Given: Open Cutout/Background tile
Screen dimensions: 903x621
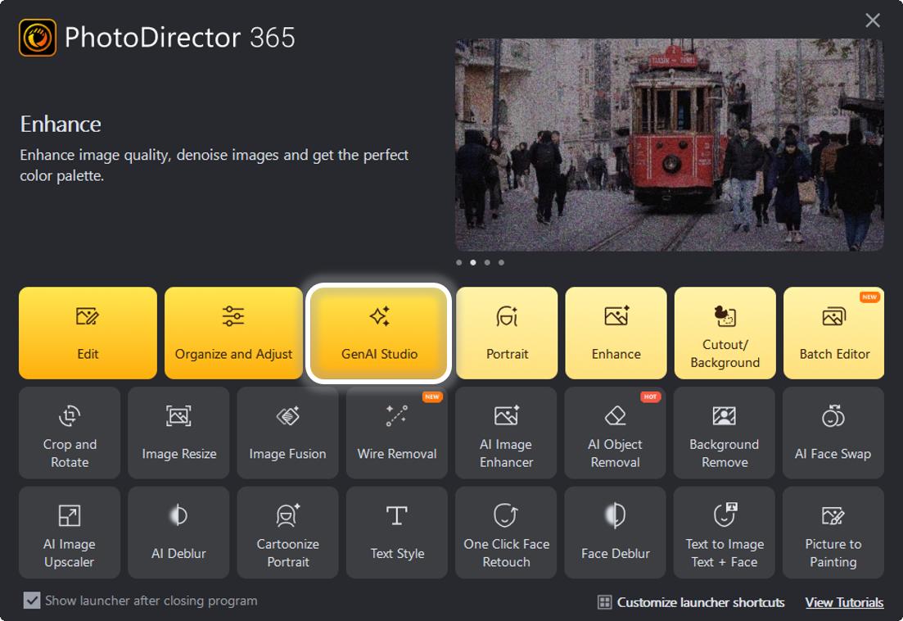Looking at the screenshot, I should (725, 333).
